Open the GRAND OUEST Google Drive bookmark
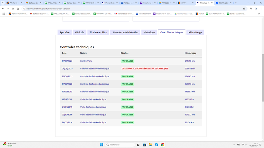Screen dimensions: 264x148 click(184, 14)
